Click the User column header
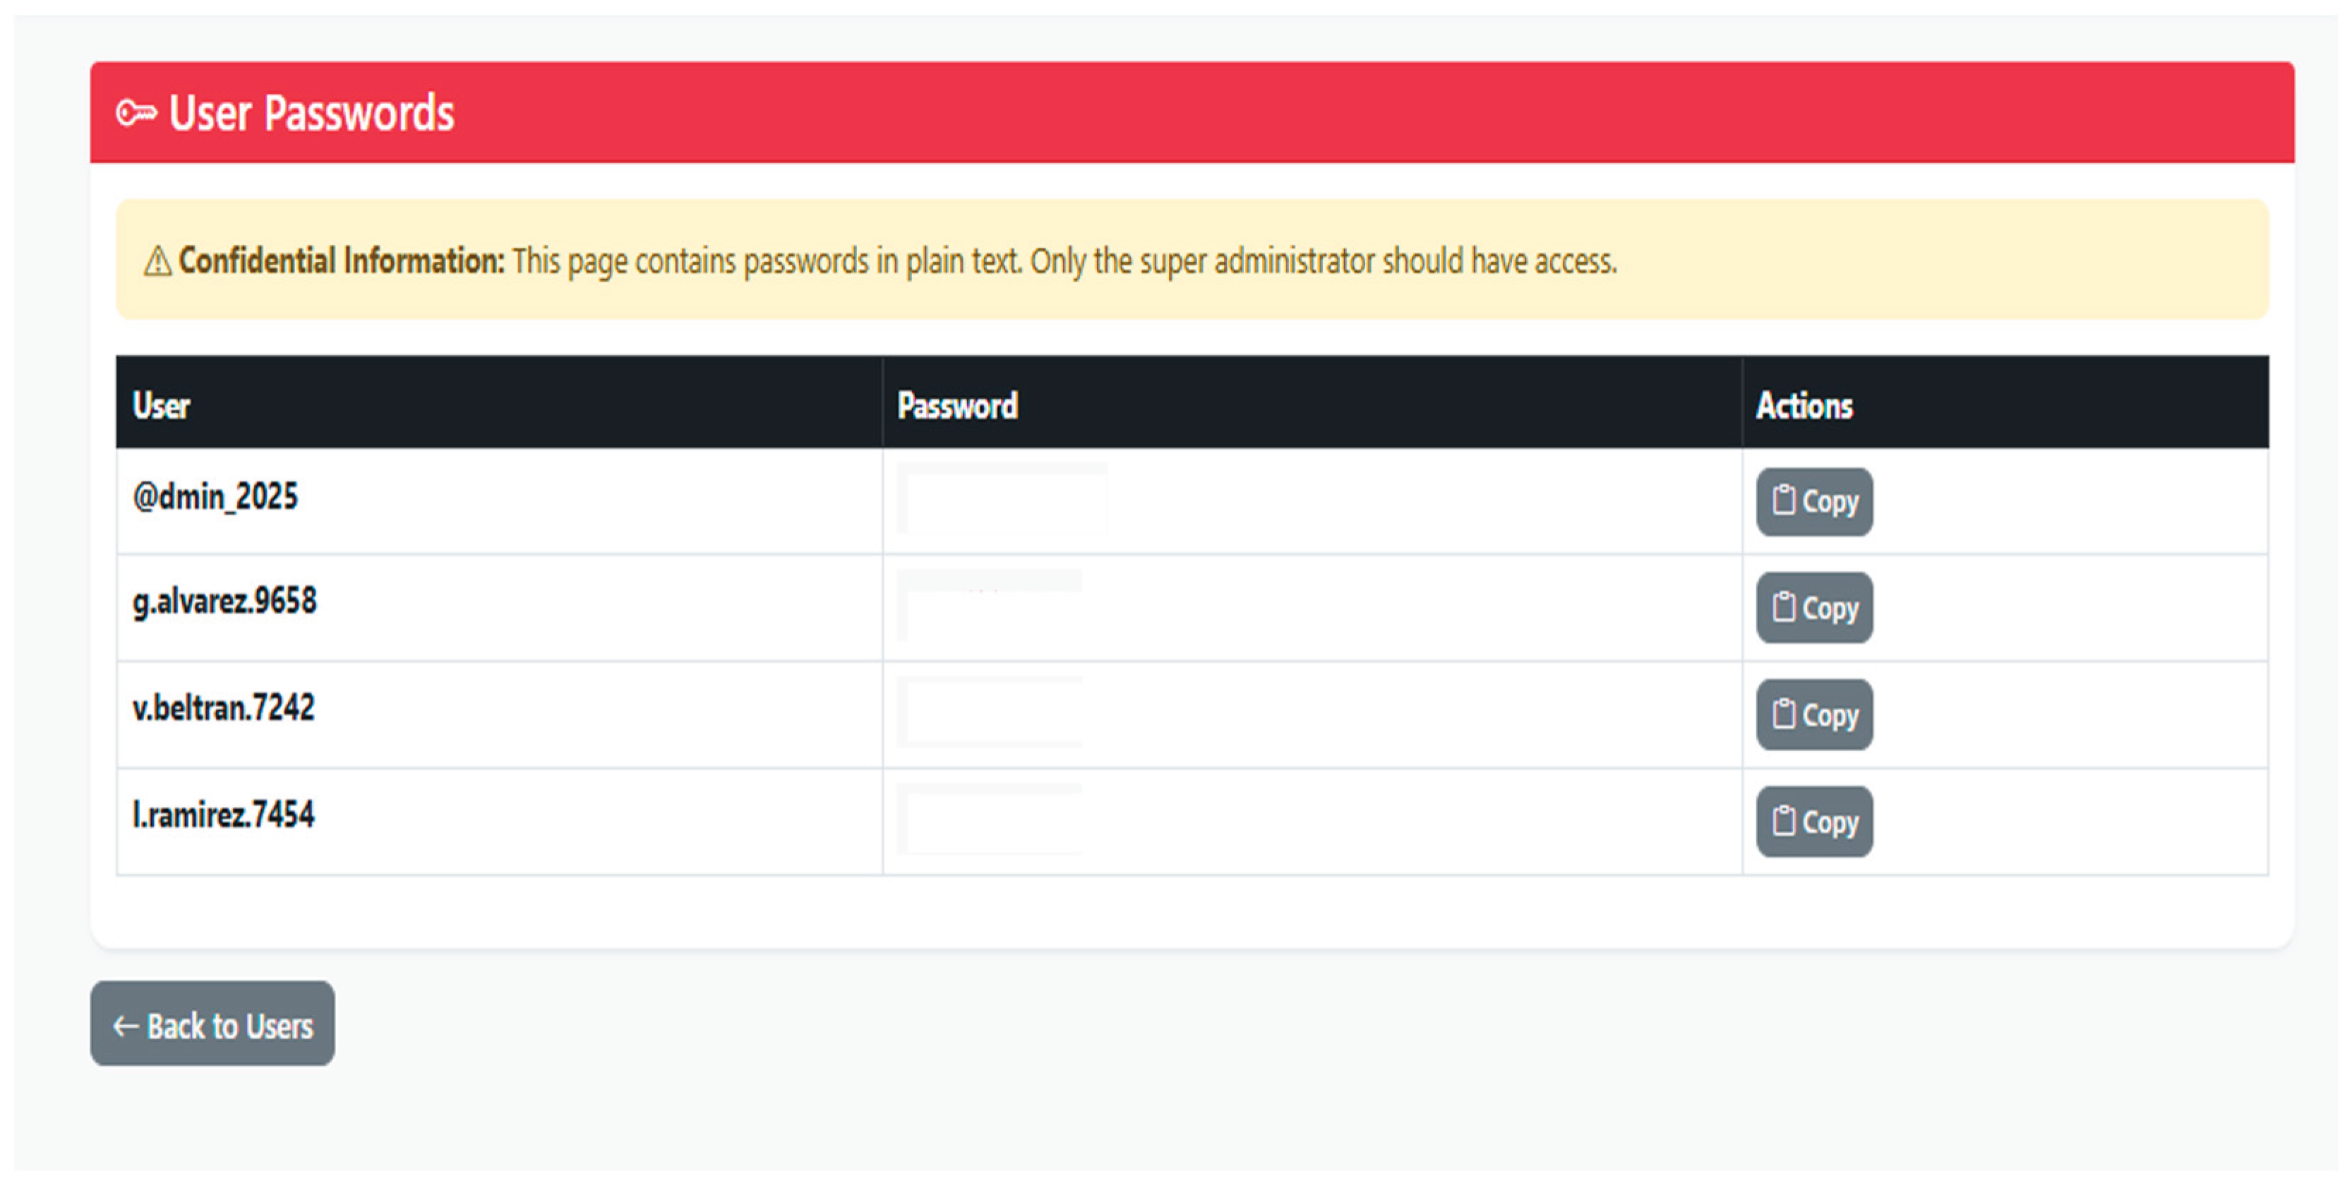The image size is (2352, 1186). pyautogui.click(x=162, y=405)
